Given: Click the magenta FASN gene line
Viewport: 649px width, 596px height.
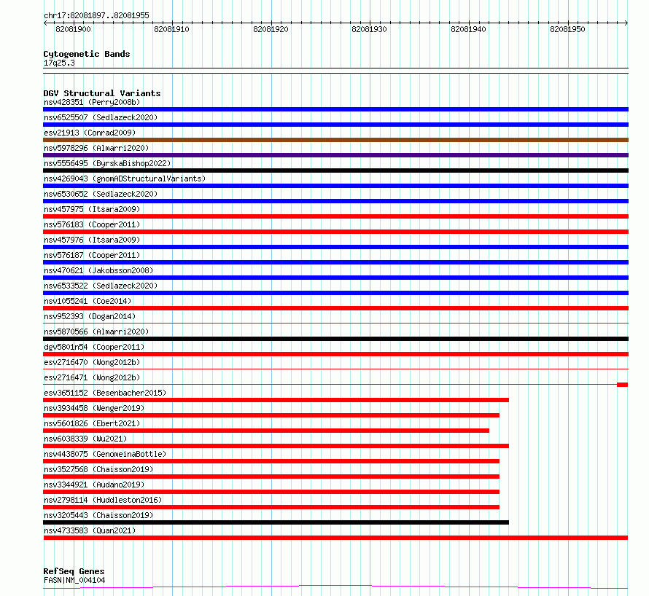Looking at the screenshot, I should click(x=335, y=587).
